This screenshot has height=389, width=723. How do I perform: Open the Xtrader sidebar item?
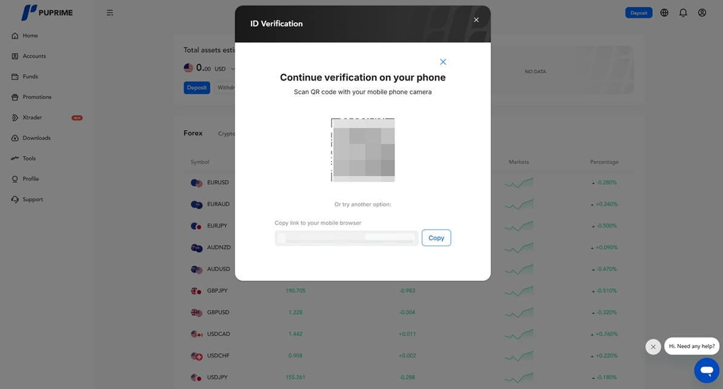point(32,117)
